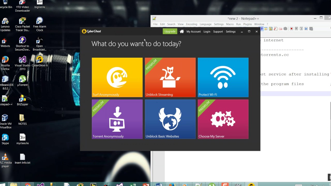Image resolution: width=331 pixels, height=186 pixels.
Task: Open the Unblock Streaming premium tile
Action: (170, 77)
